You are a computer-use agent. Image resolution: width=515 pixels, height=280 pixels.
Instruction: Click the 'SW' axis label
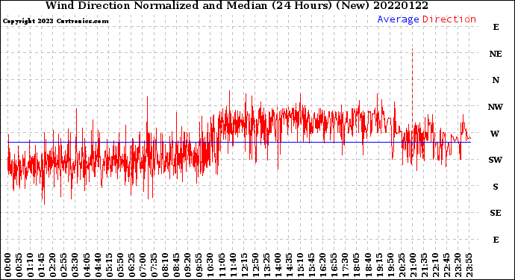click(x=496, y=160)
